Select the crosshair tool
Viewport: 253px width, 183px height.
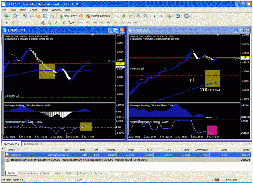(13, 23)
